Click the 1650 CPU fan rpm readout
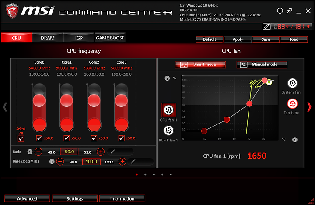The height and width of the screenshot is (205, 315). pos(257,156)
